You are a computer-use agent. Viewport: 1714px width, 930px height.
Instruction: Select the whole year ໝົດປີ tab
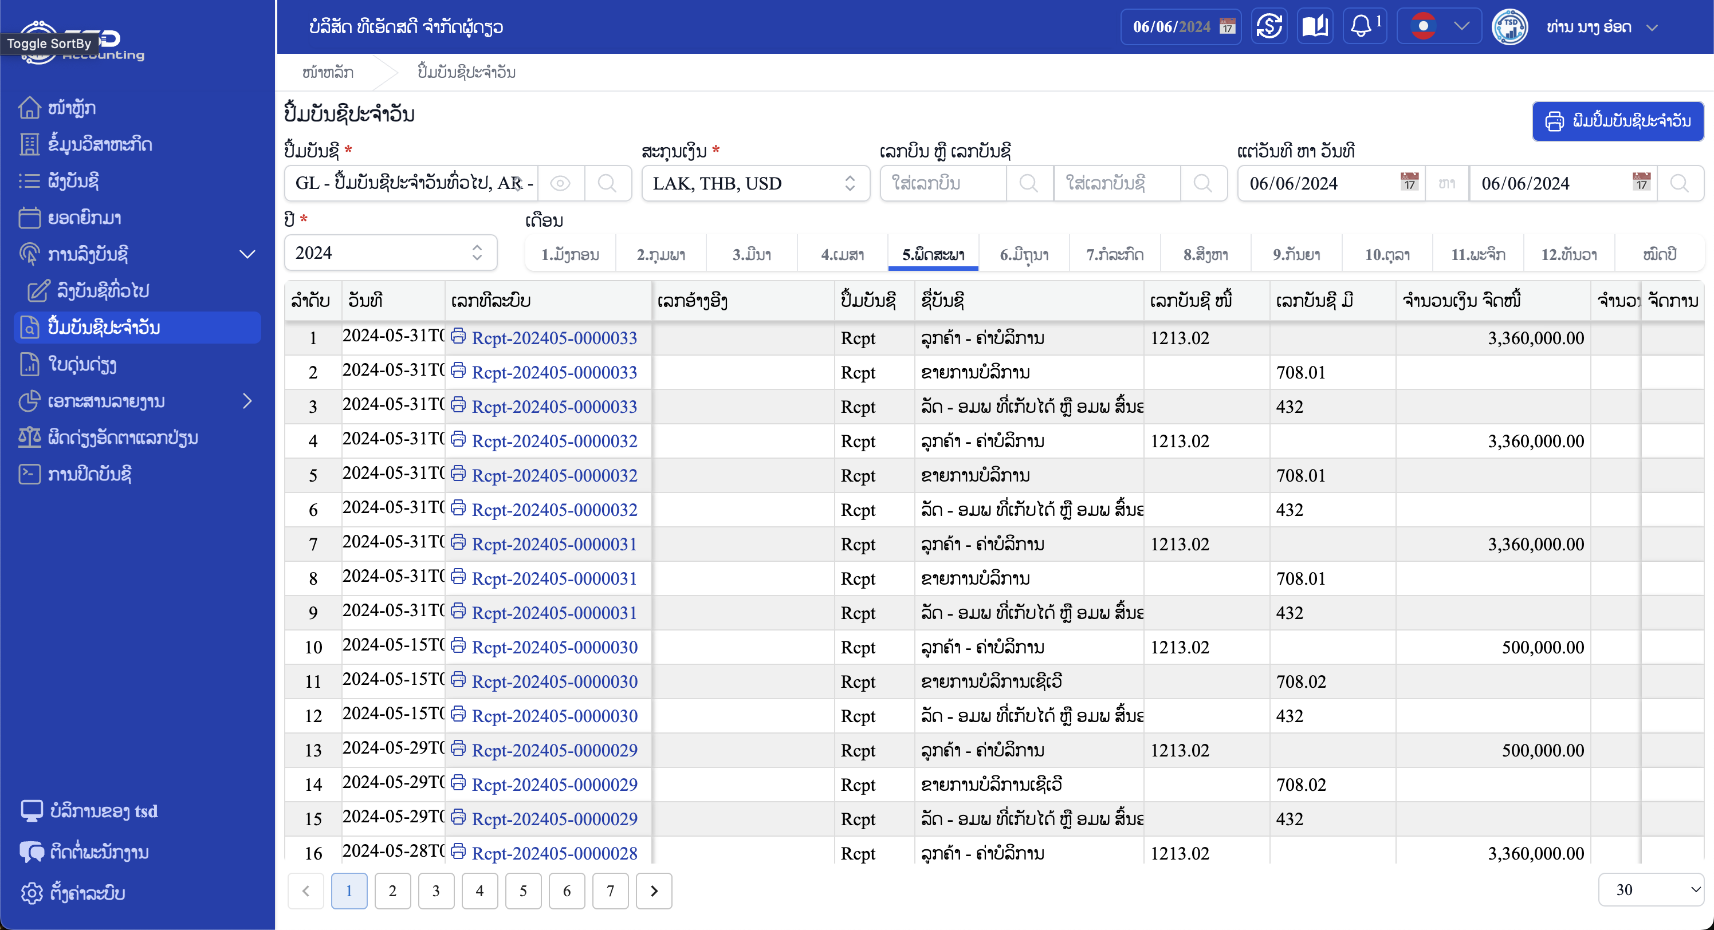click(x=1660, y=254)
